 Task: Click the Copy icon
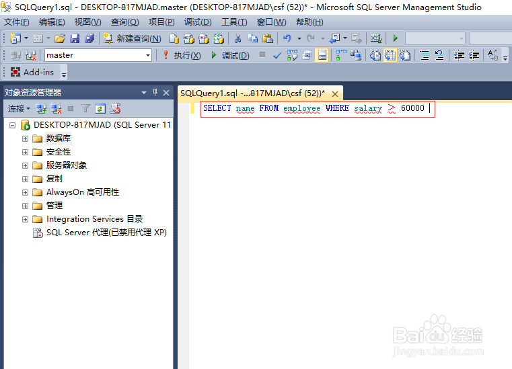click(x=252, y=38)
